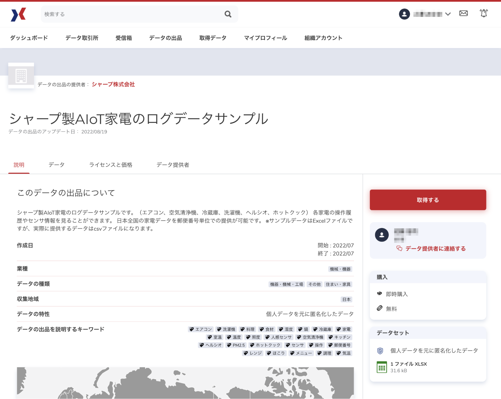Select the エアコン keyword tag
This screenshot has height=399, width=501.
[x=201, y=329]
